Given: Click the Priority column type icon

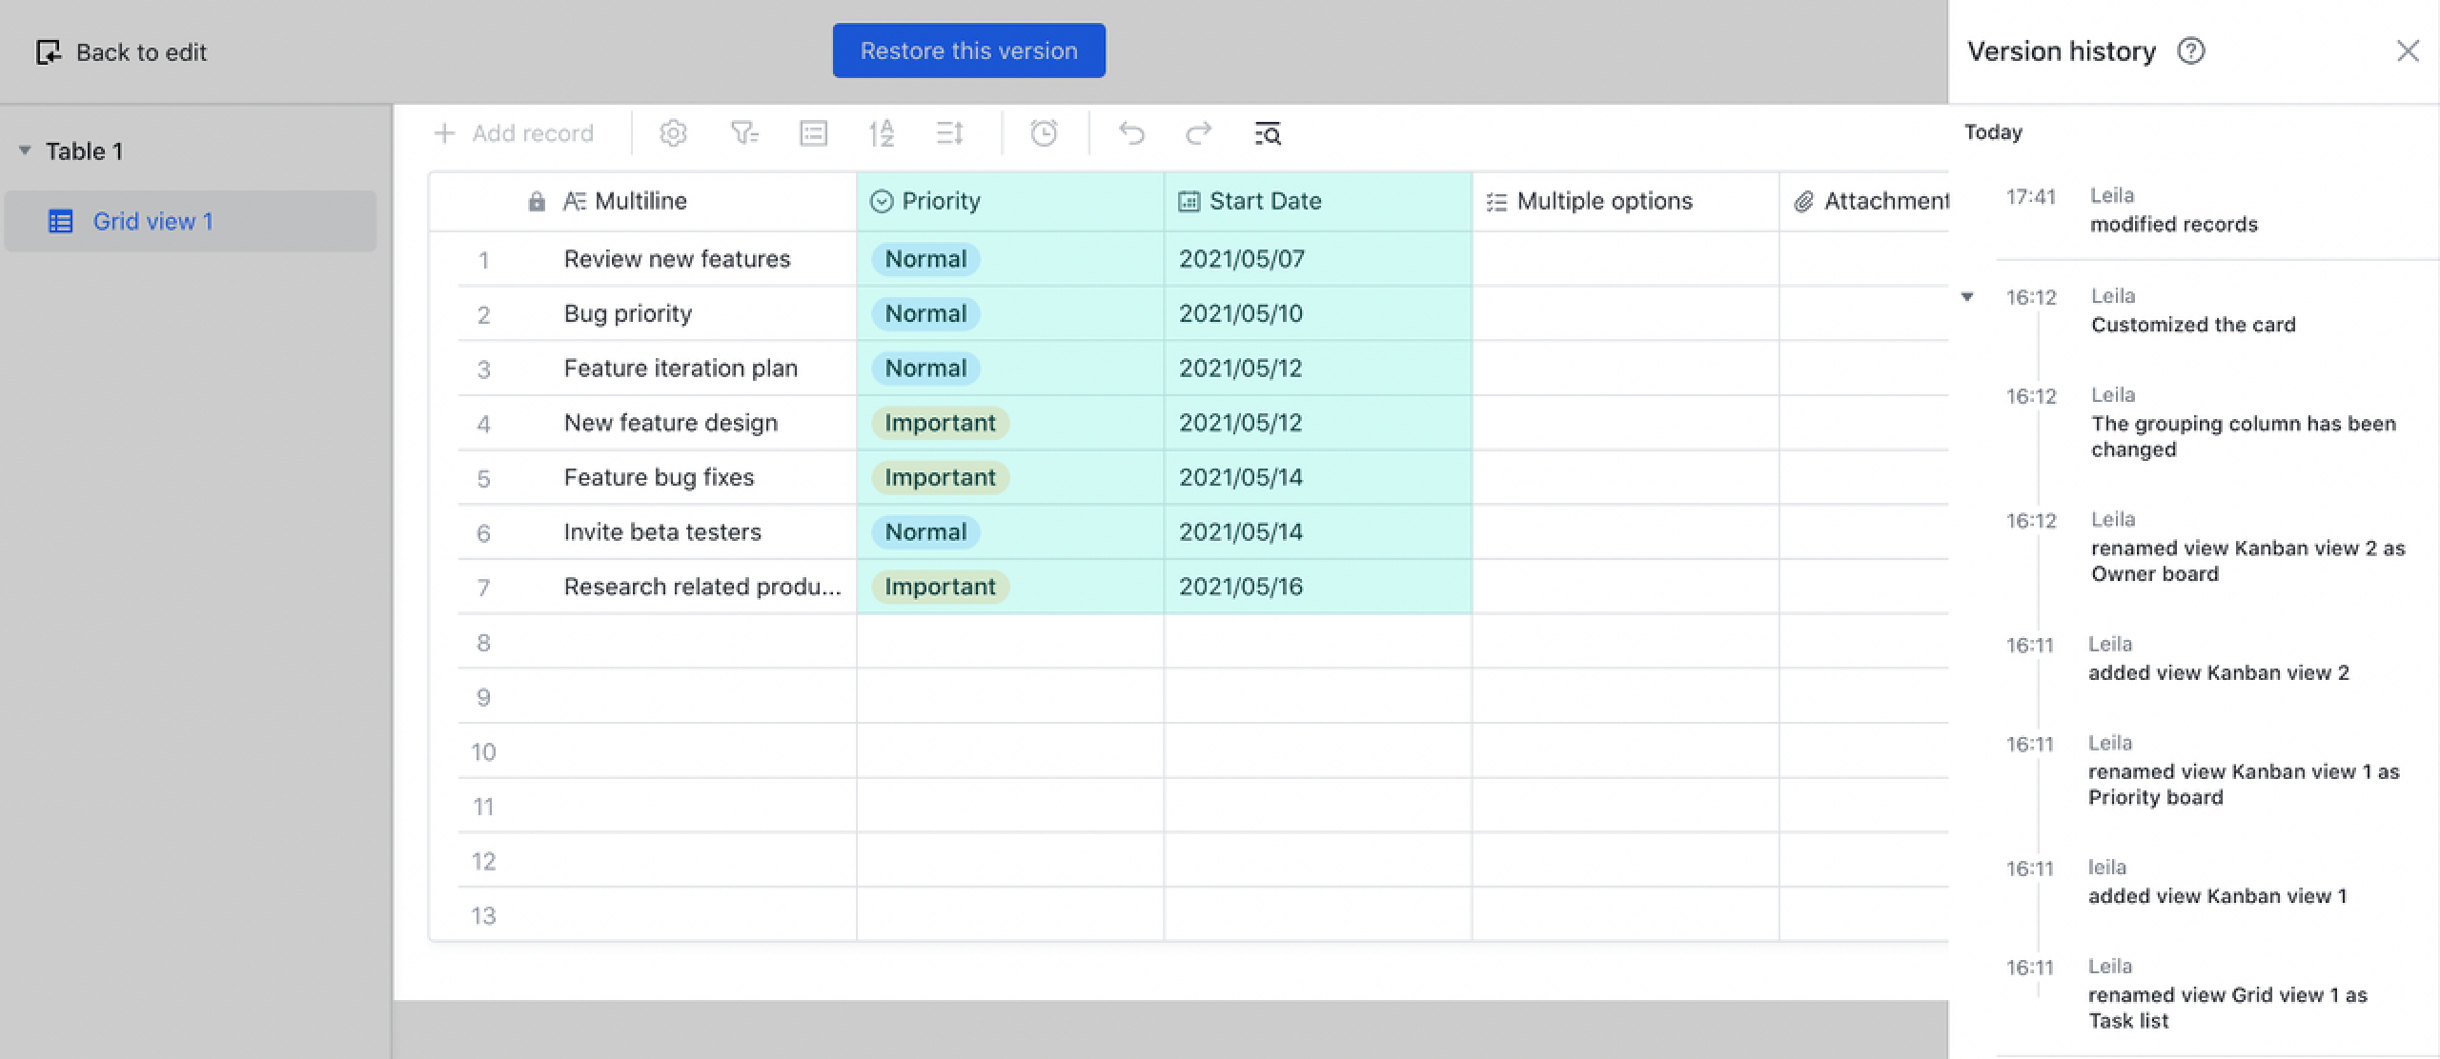Looking at the screenshot, I should [x=882, y=202].
